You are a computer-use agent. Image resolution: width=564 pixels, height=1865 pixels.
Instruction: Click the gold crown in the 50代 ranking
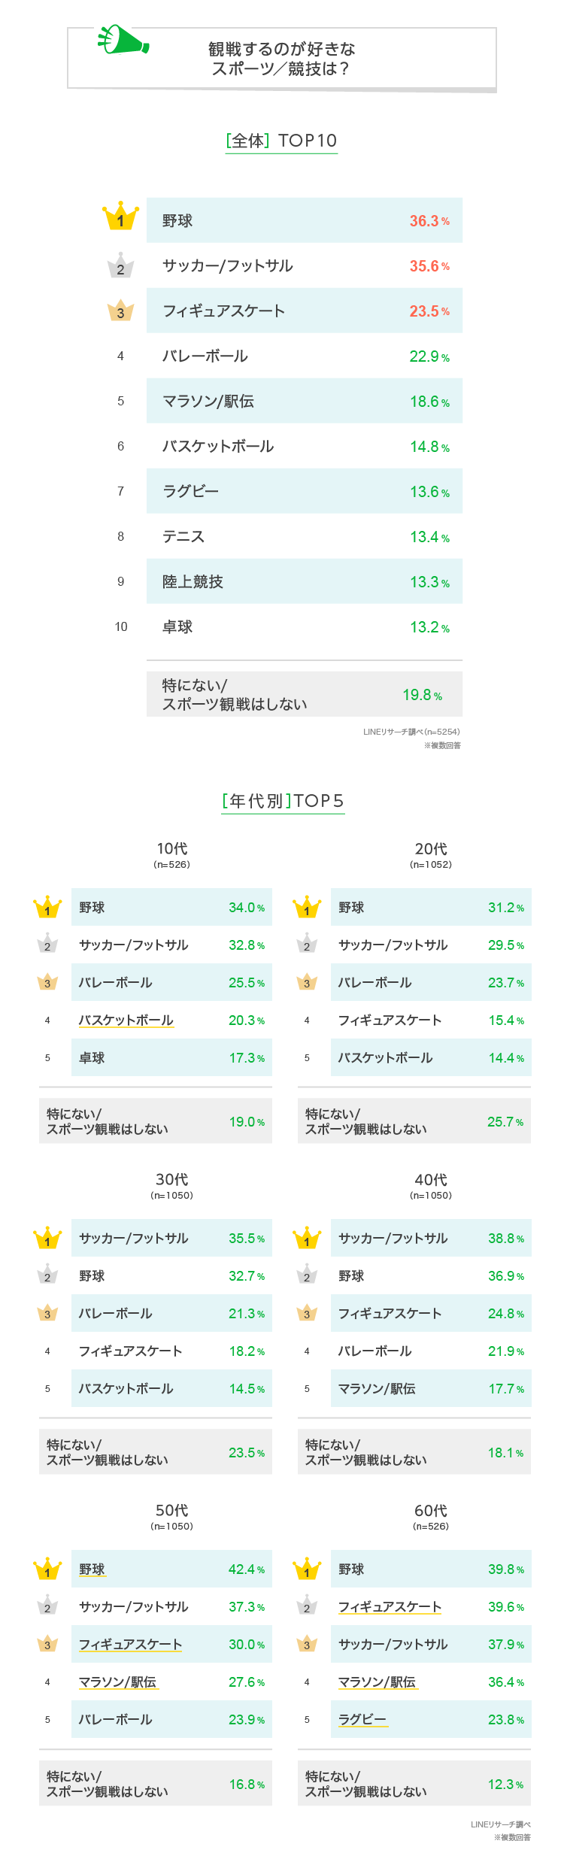[x=47, y=1569]
